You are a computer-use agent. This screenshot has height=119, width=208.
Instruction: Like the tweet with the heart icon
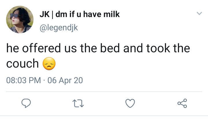[x=130, y=103]
